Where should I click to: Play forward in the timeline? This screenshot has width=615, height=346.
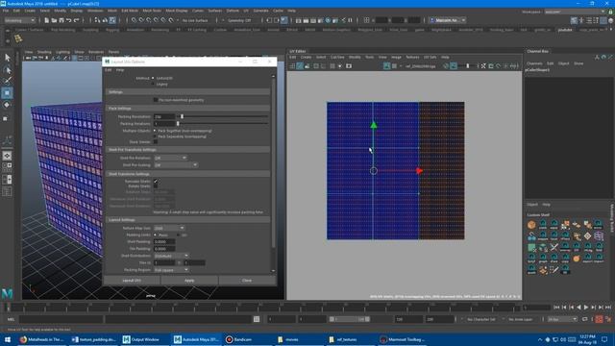pos(586,308)
